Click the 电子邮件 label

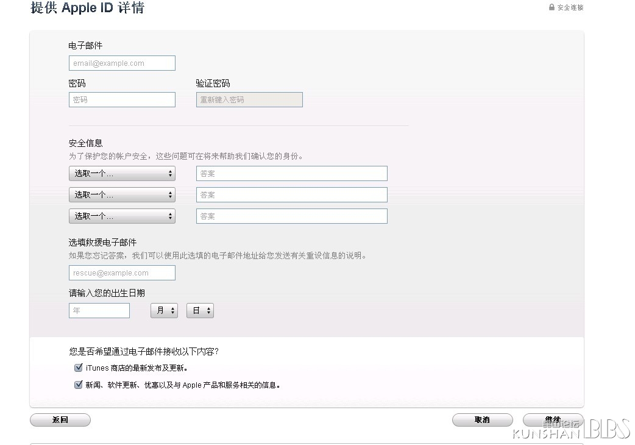click(85, 45)
